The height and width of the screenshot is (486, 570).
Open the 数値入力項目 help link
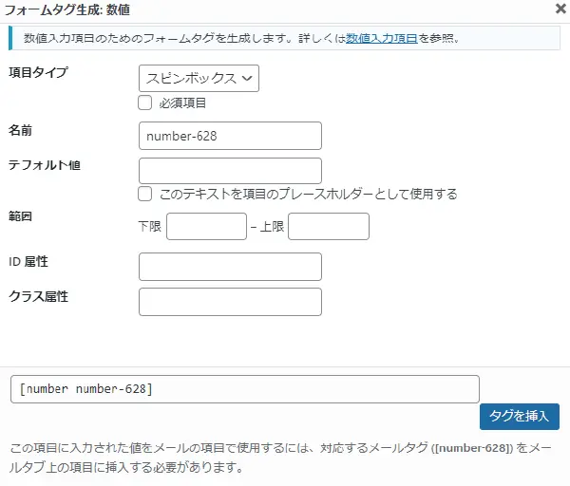coord(382,38)
